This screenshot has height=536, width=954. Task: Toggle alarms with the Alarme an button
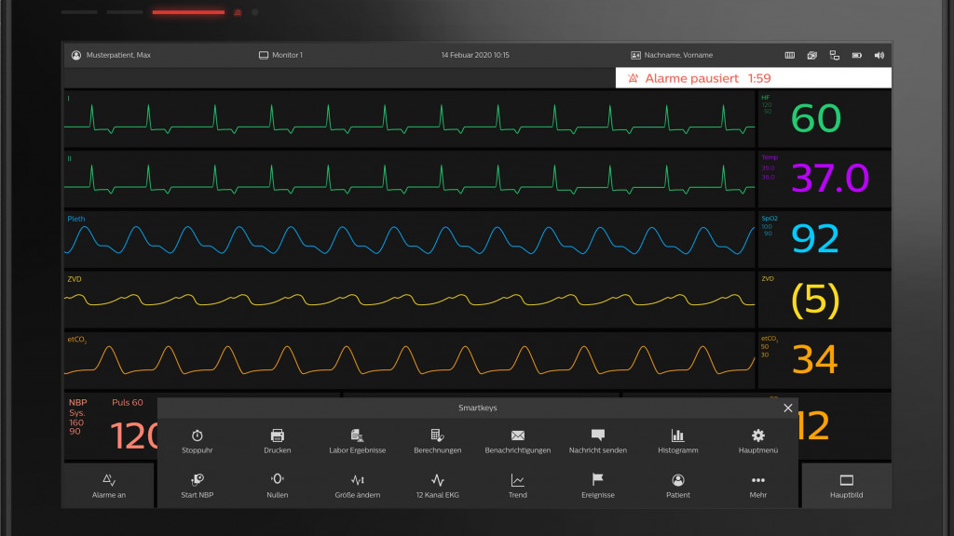pyautogui.click(x=107, y=485)
